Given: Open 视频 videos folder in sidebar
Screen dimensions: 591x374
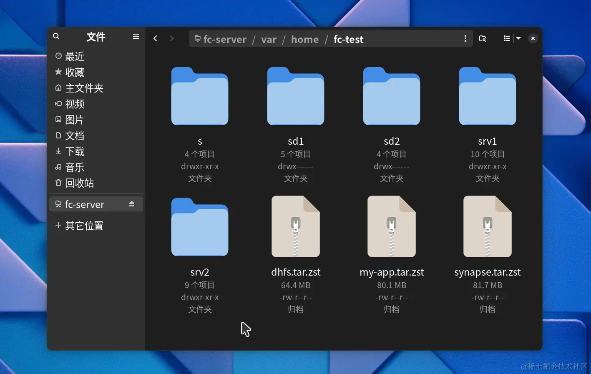Looking at the screenshot, I should click(96, 104).
